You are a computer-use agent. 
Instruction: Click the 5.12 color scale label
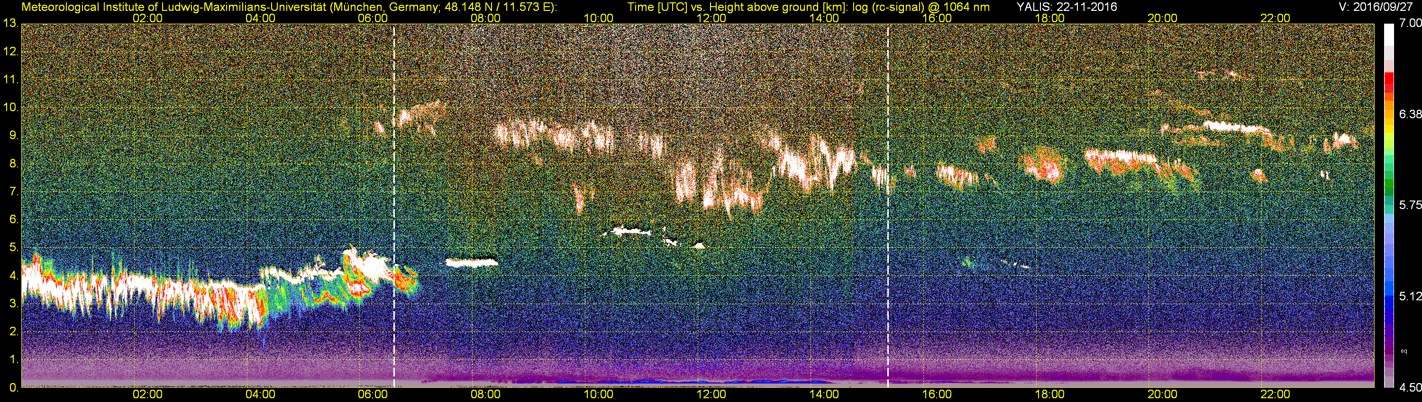click(1410, 296)
